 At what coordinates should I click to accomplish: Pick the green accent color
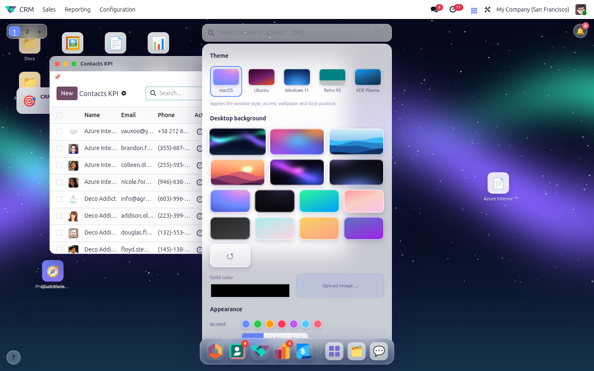point(258,324)
